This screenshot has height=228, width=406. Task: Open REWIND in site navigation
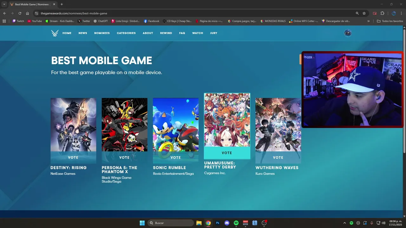166,33
